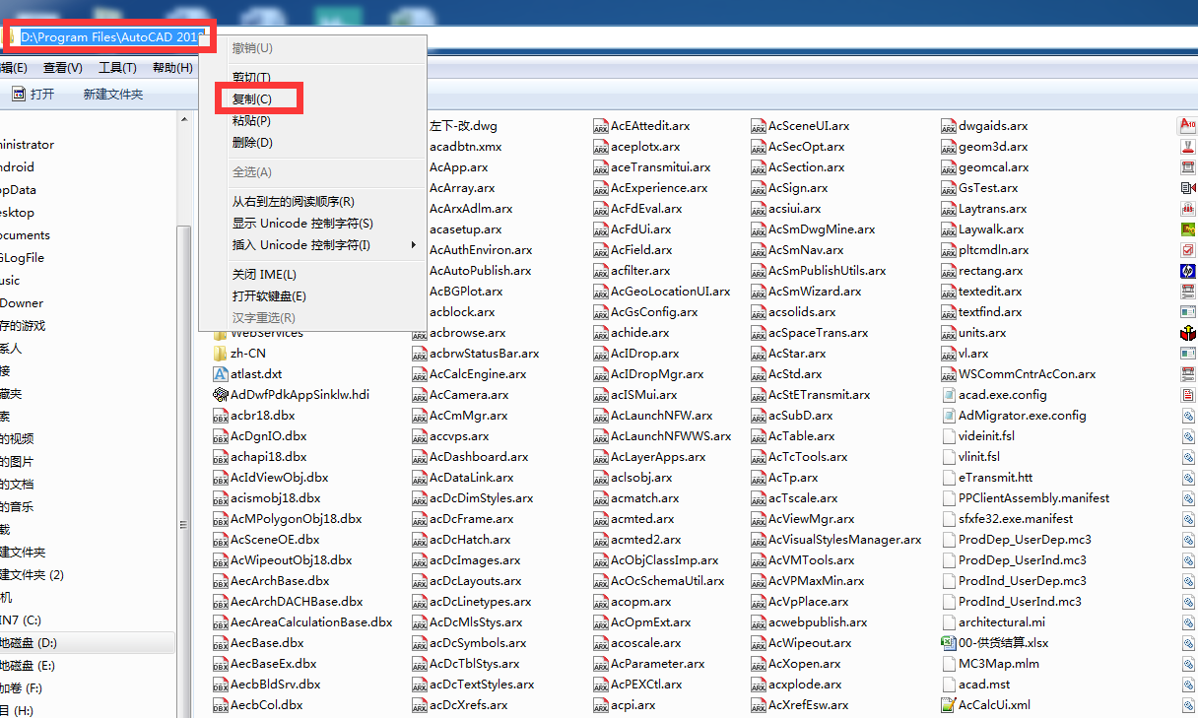Select the (F:) volume in the sidebar
1198x718 pixels.
(22, 688)
